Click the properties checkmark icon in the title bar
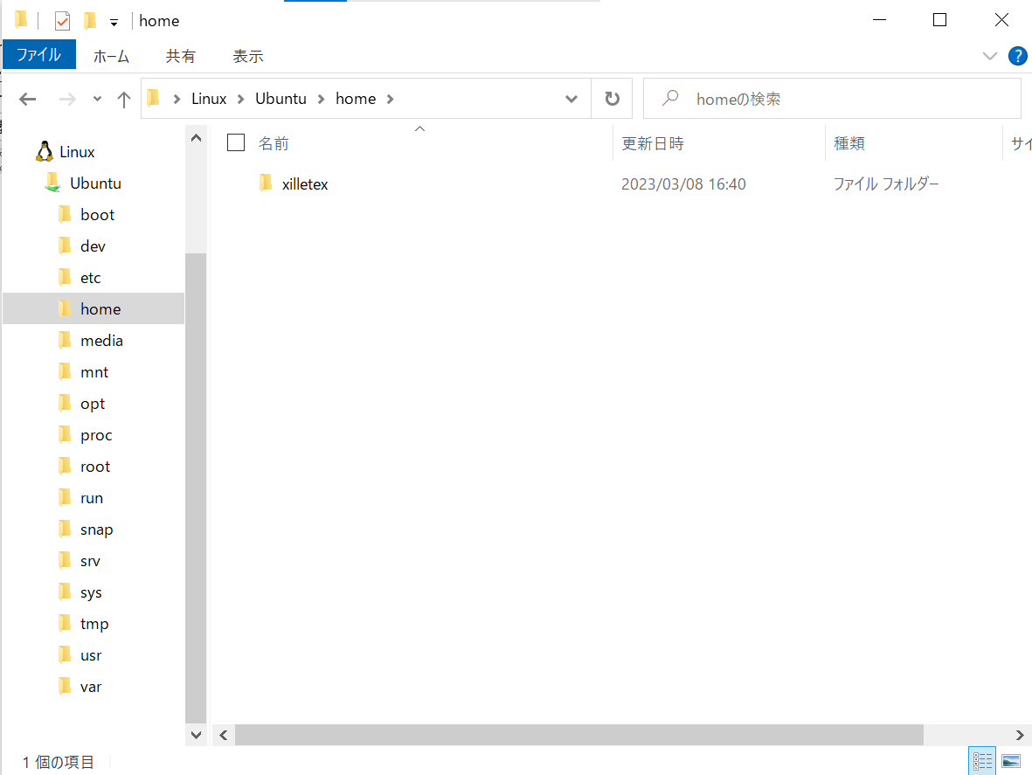This screenshot has width=1032, height=775. pos(63,21)
